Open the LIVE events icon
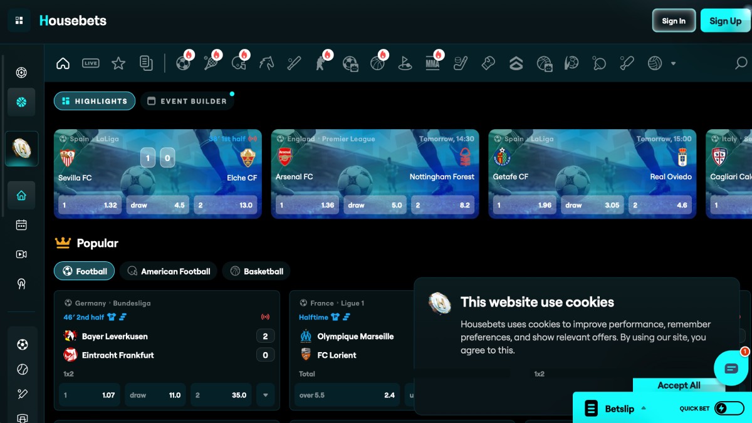Viewport: 752px width, 423px height. click(x=91, y=63)
